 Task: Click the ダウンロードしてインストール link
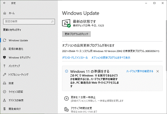(75, 58)
